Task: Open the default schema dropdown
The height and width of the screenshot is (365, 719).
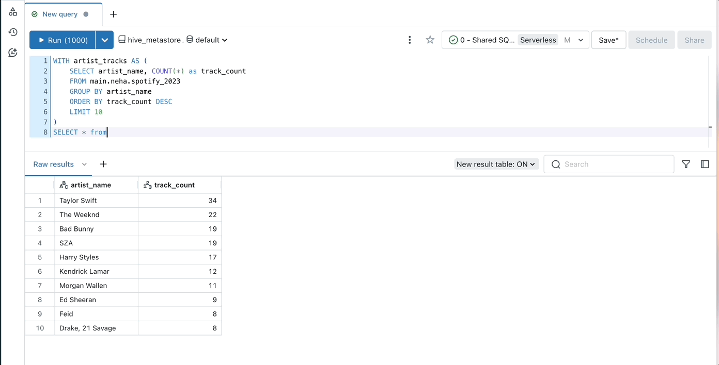Action: [x=208, y=40]
